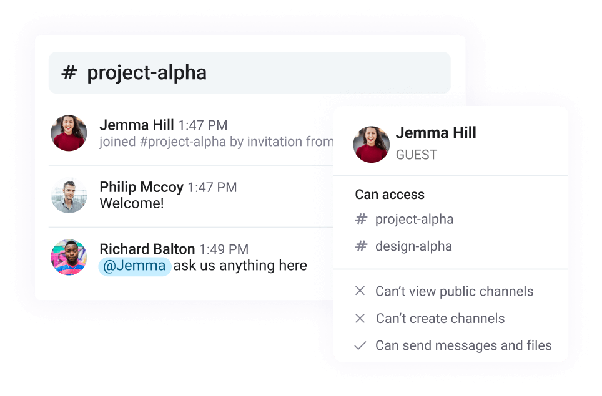
Task: Click the hashtag icon next to design-alpha
Action: (360, 246)
